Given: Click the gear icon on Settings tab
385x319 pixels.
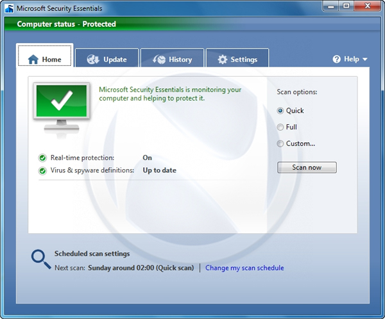Looking at the screenshot, I should pos(222,60).
